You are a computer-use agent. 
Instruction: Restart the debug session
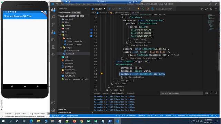coord(143,9)
